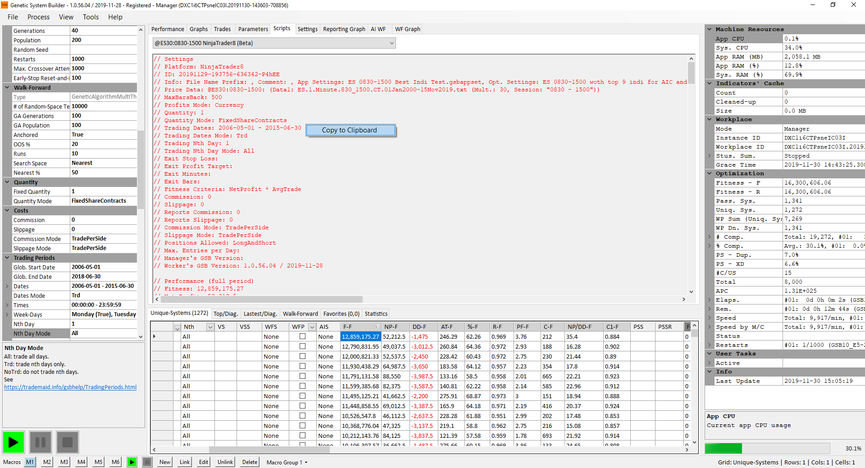Check WFP box in first system row

[302, 336]
